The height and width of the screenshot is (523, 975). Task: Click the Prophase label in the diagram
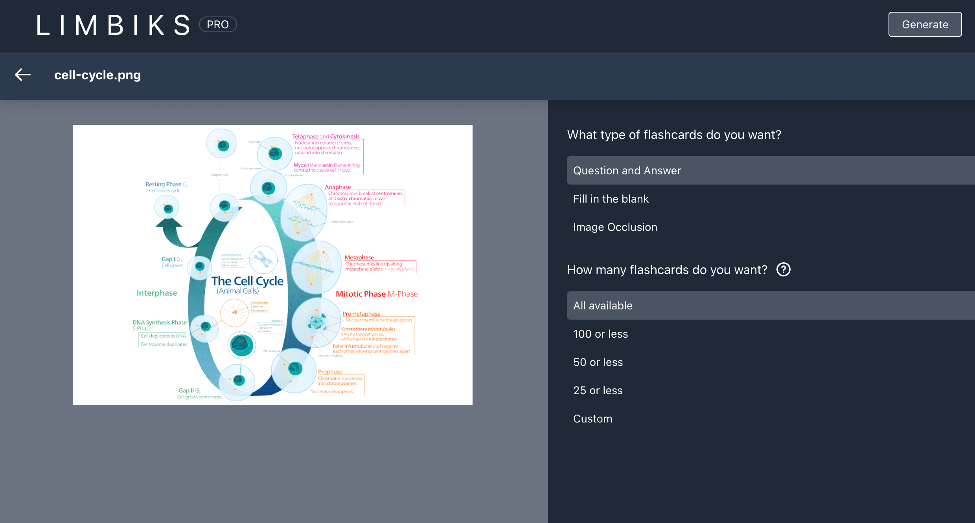point(330,371)
